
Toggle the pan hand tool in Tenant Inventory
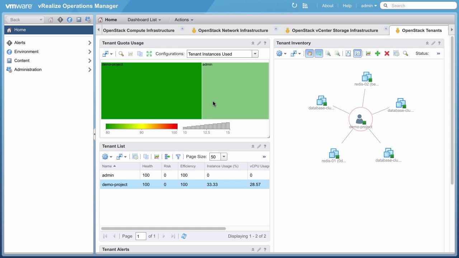pyautogui.click(x=309, y=53)
